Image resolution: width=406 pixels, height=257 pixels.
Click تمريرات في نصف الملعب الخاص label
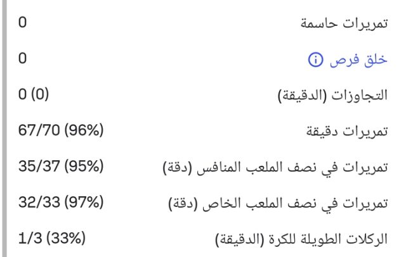click(x=283, y=204)
